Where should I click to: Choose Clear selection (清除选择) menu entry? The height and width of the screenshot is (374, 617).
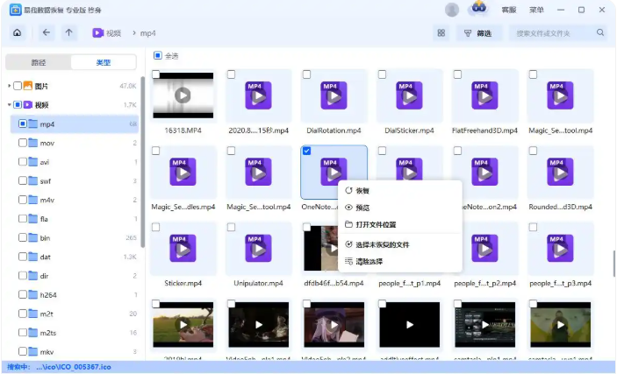(400, 261)
